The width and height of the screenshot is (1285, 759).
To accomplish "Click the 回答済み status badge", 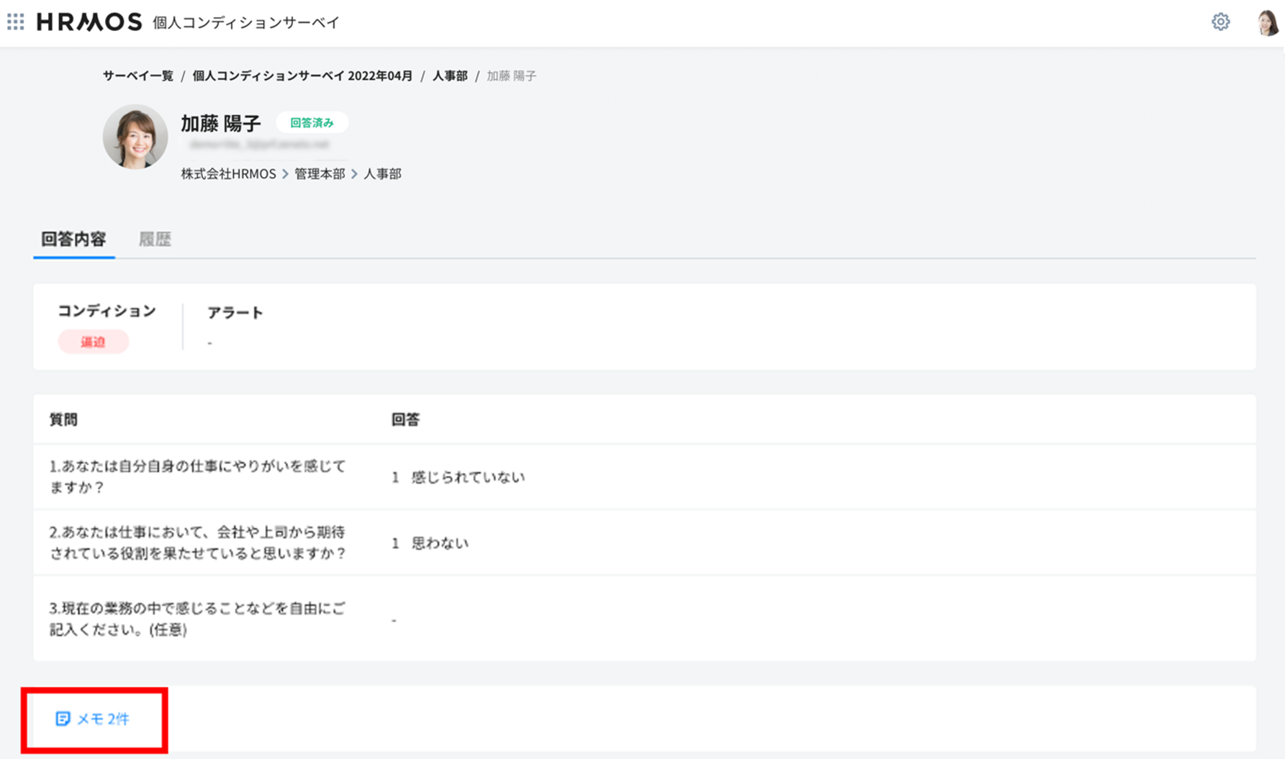I will pos(312,123).
